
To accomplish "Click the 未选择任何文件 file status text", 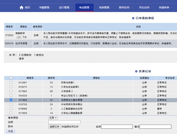I will point(70,127).
